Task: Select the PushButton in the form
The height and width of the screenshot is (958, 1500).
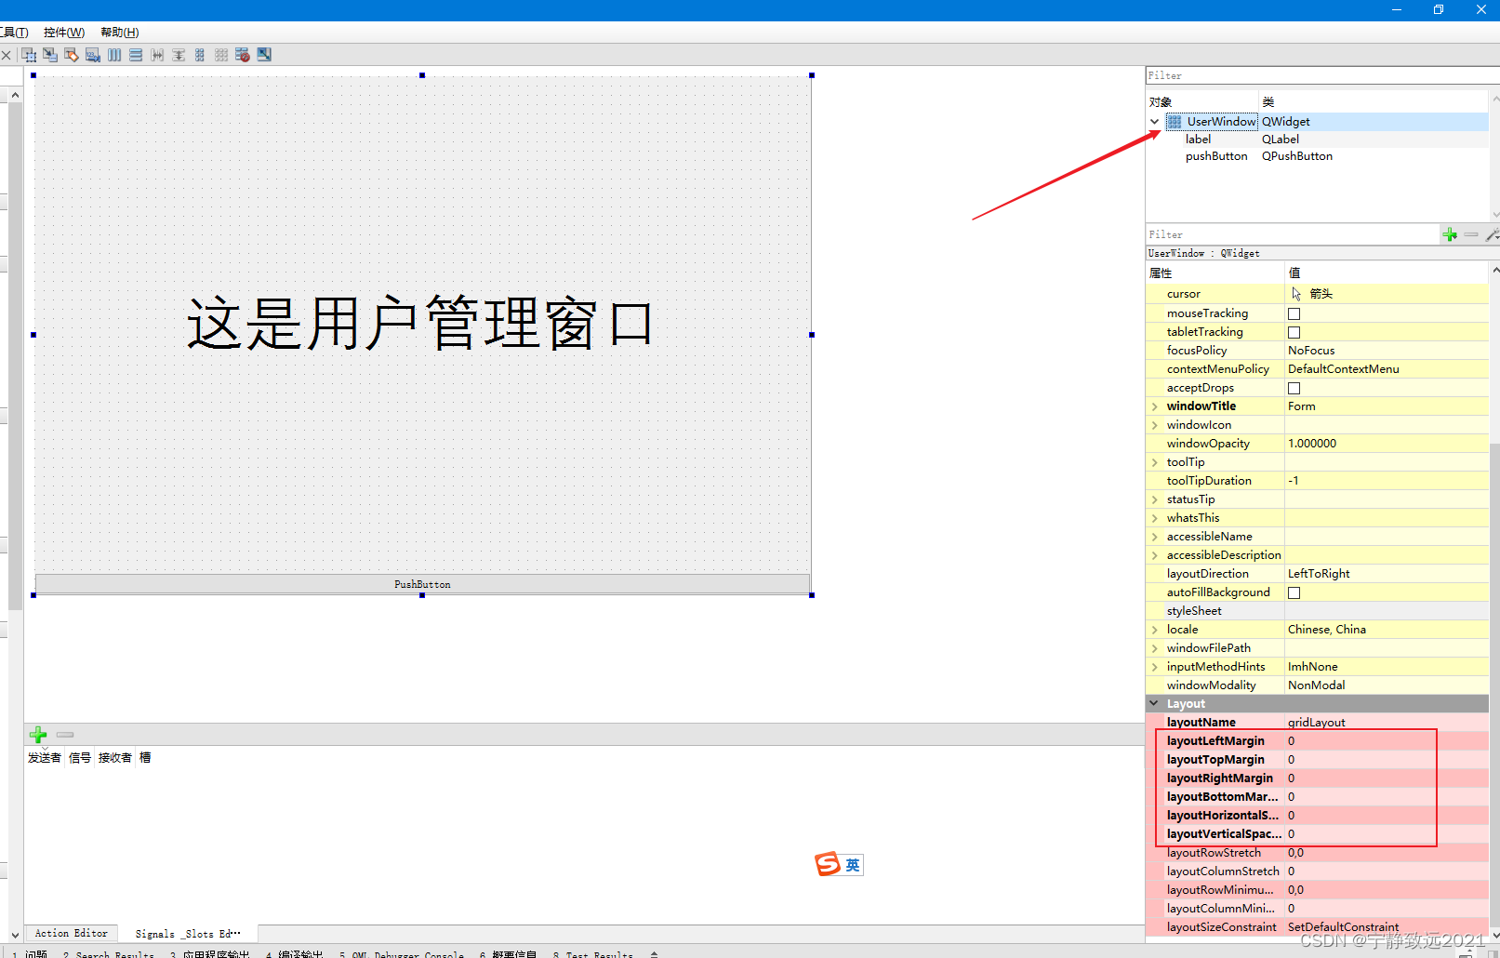Action: tap(421, 584)
